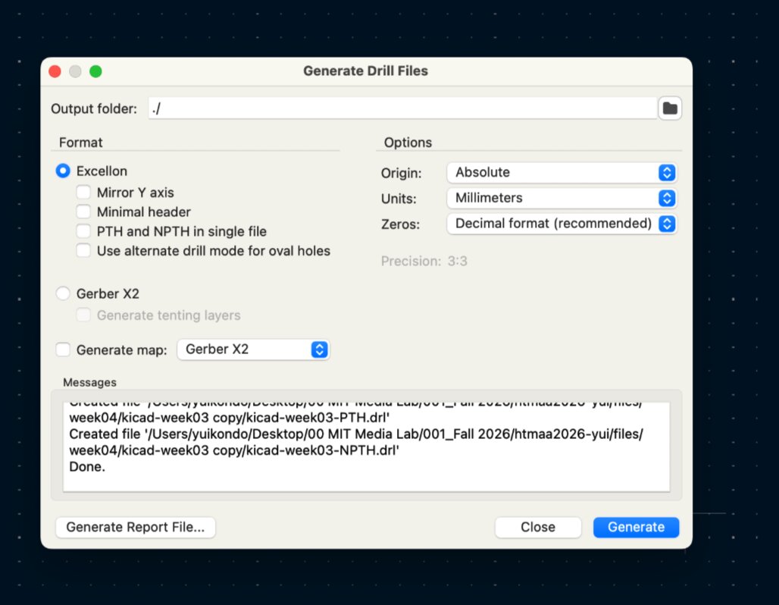Select the Gerber X2 format radio button
This screenshot has width=779, height=605.
click(x=63, y=294)
